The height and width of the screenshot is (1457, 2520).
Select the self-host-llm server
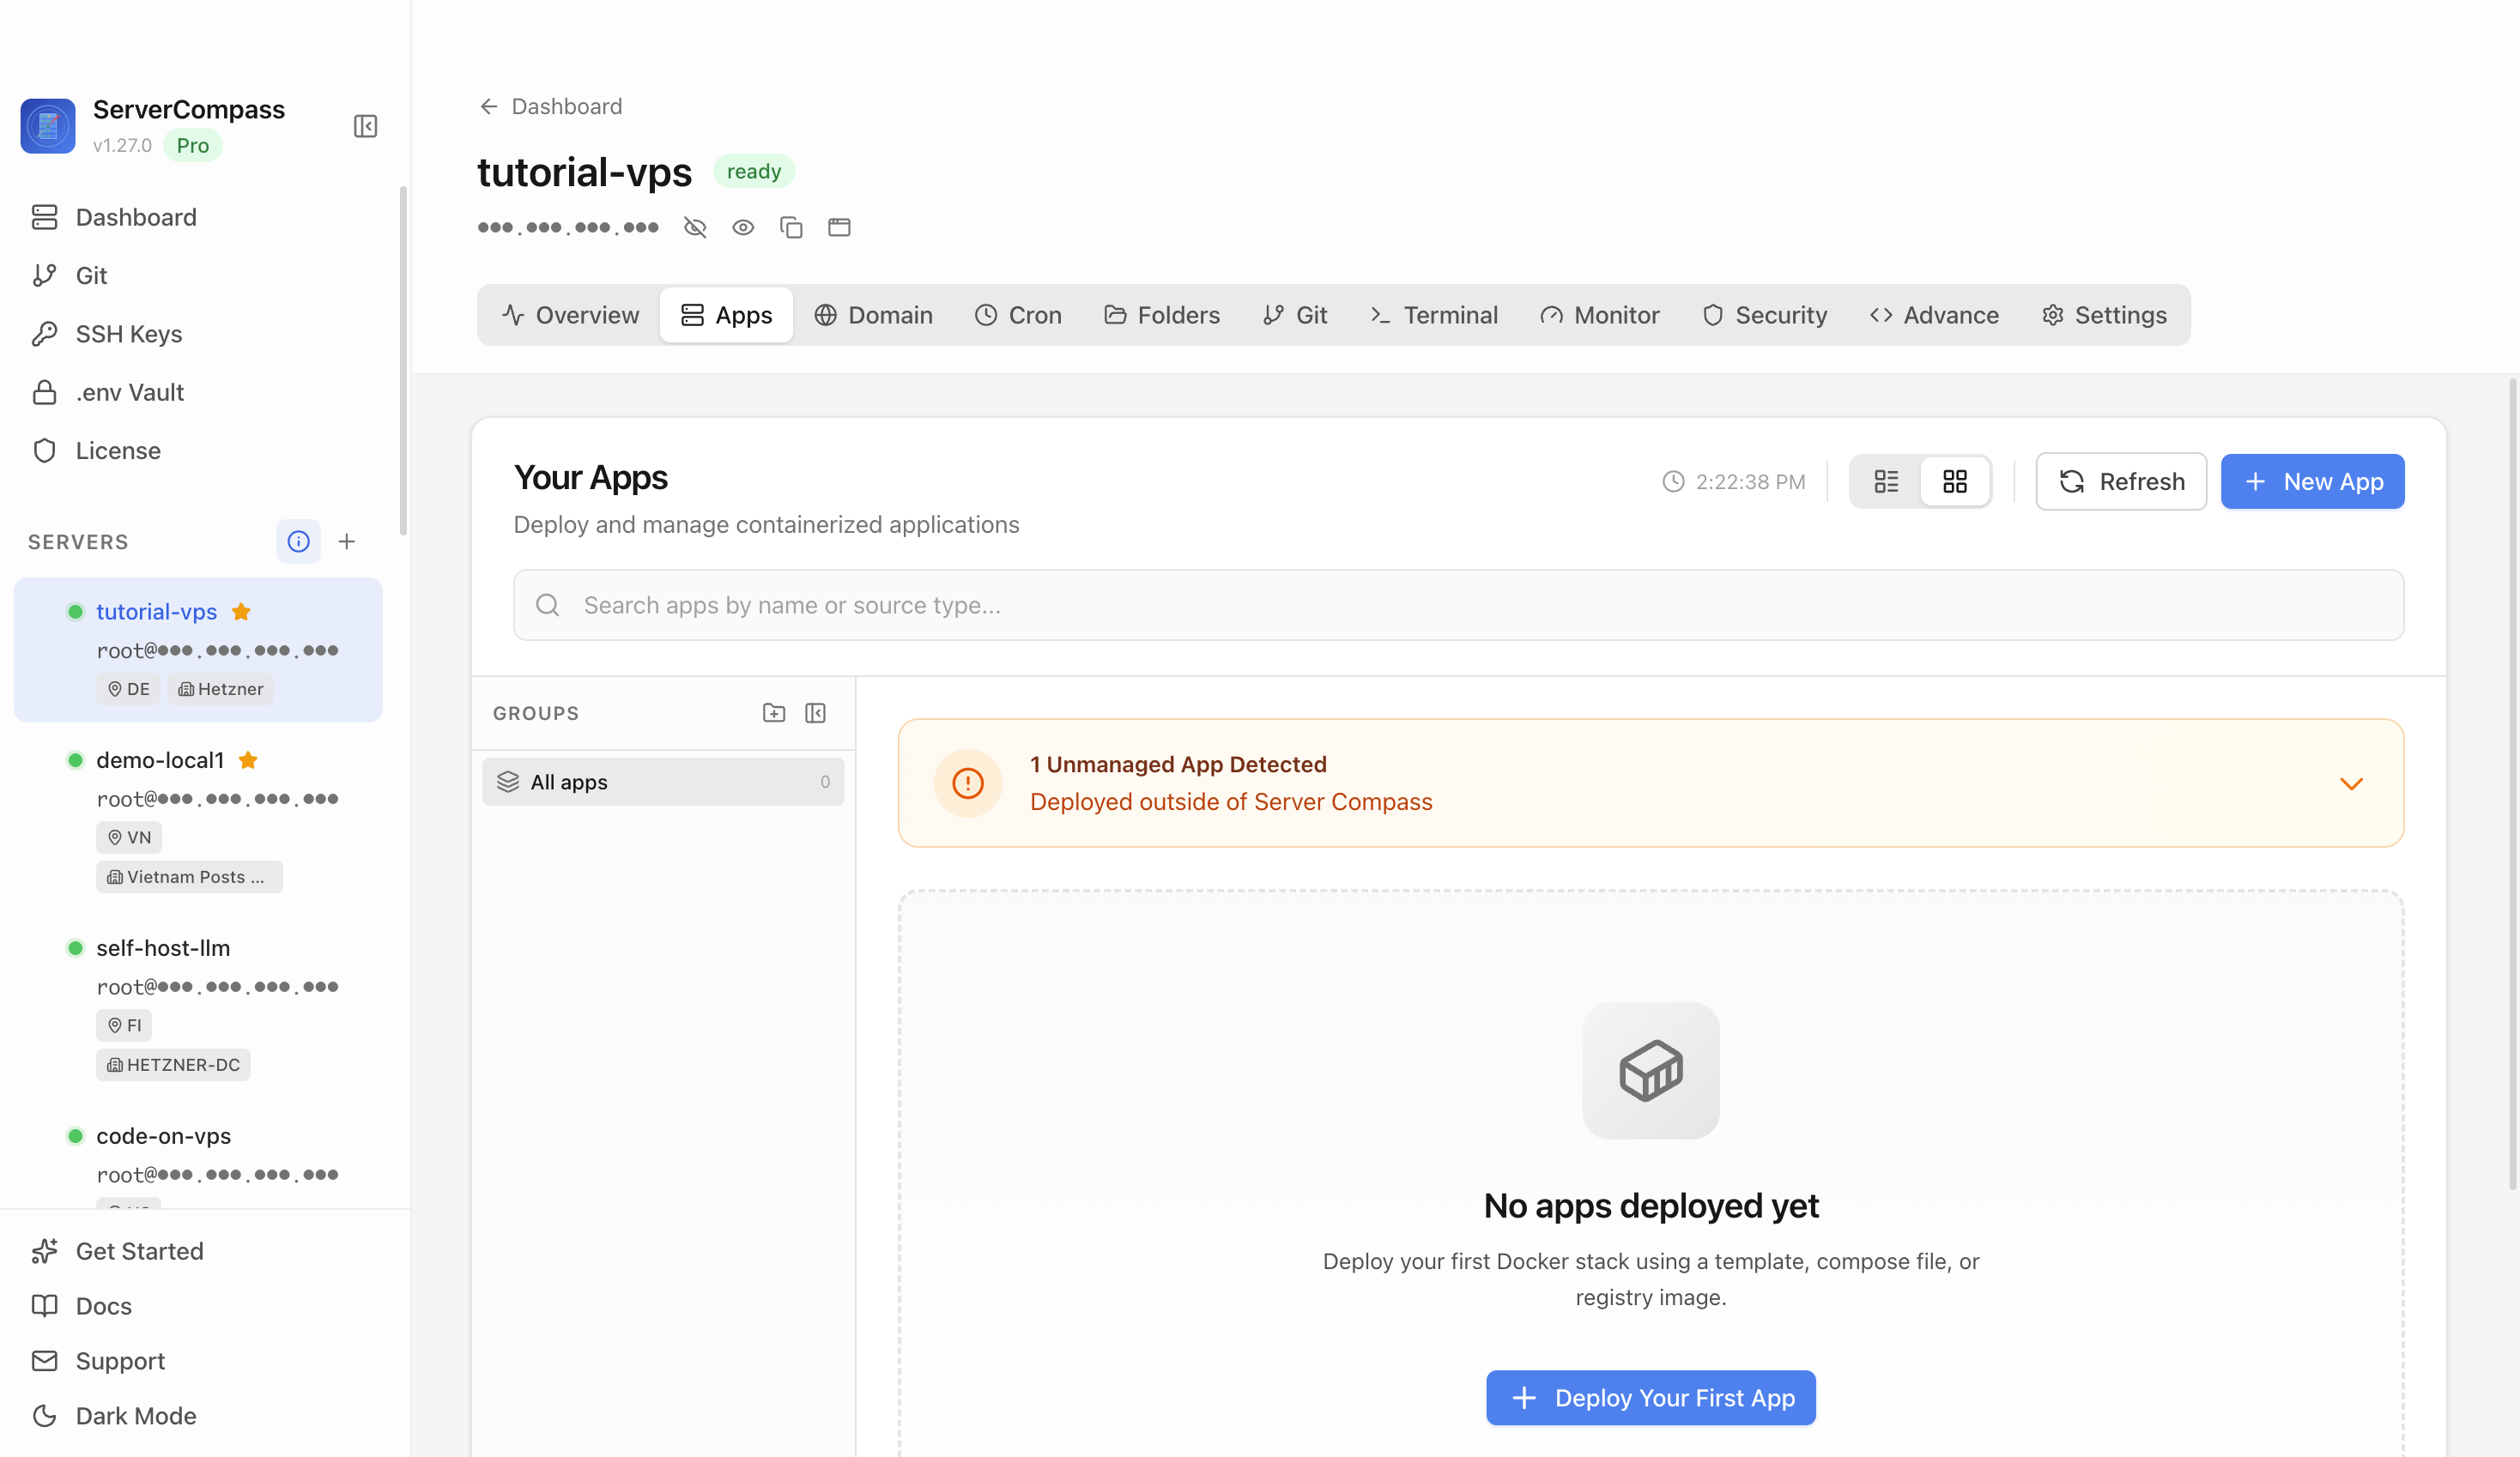point(198,1005)
